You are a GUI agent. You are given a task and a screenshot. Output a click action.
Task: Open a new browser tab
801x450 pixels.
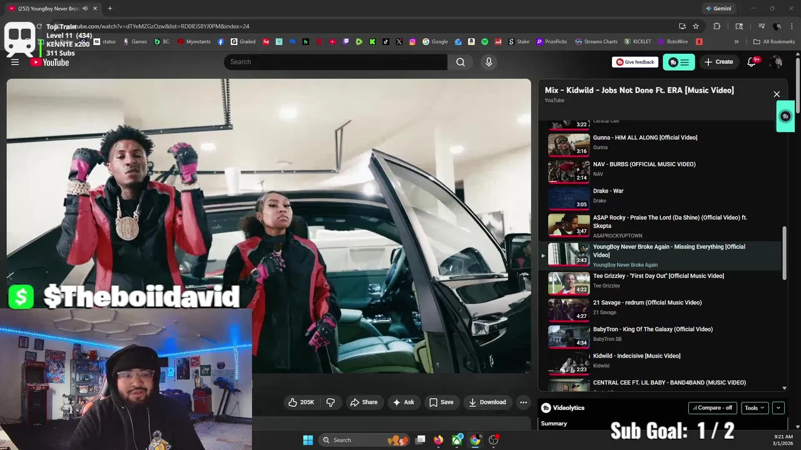click(110, 9)
